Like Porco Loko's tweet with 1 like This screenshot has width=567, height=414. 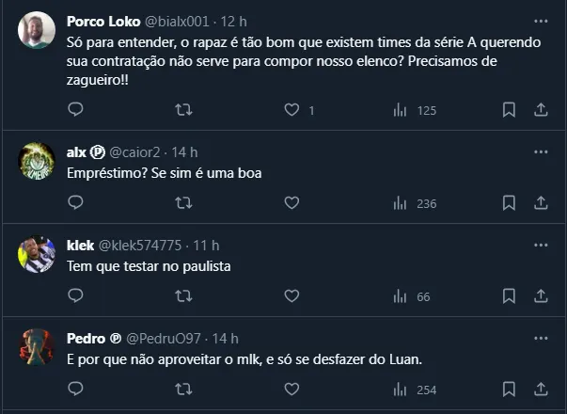(291, 110)
